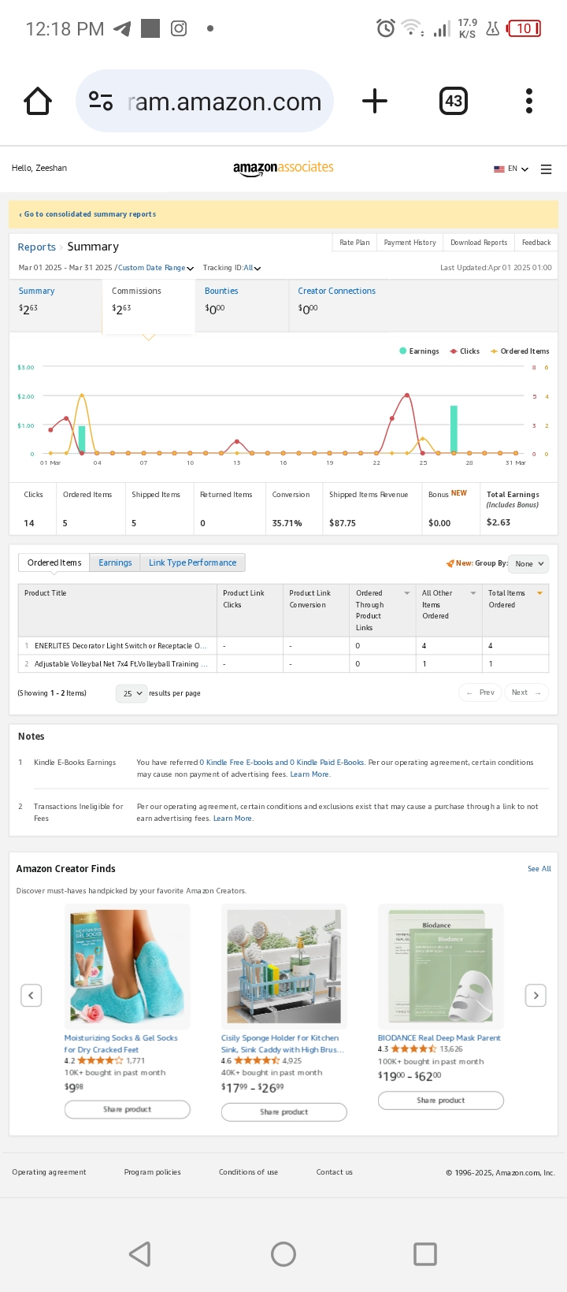Click the Adjustable Volleyball Net row
This screenshot has height=1292, width=567.
283,664
